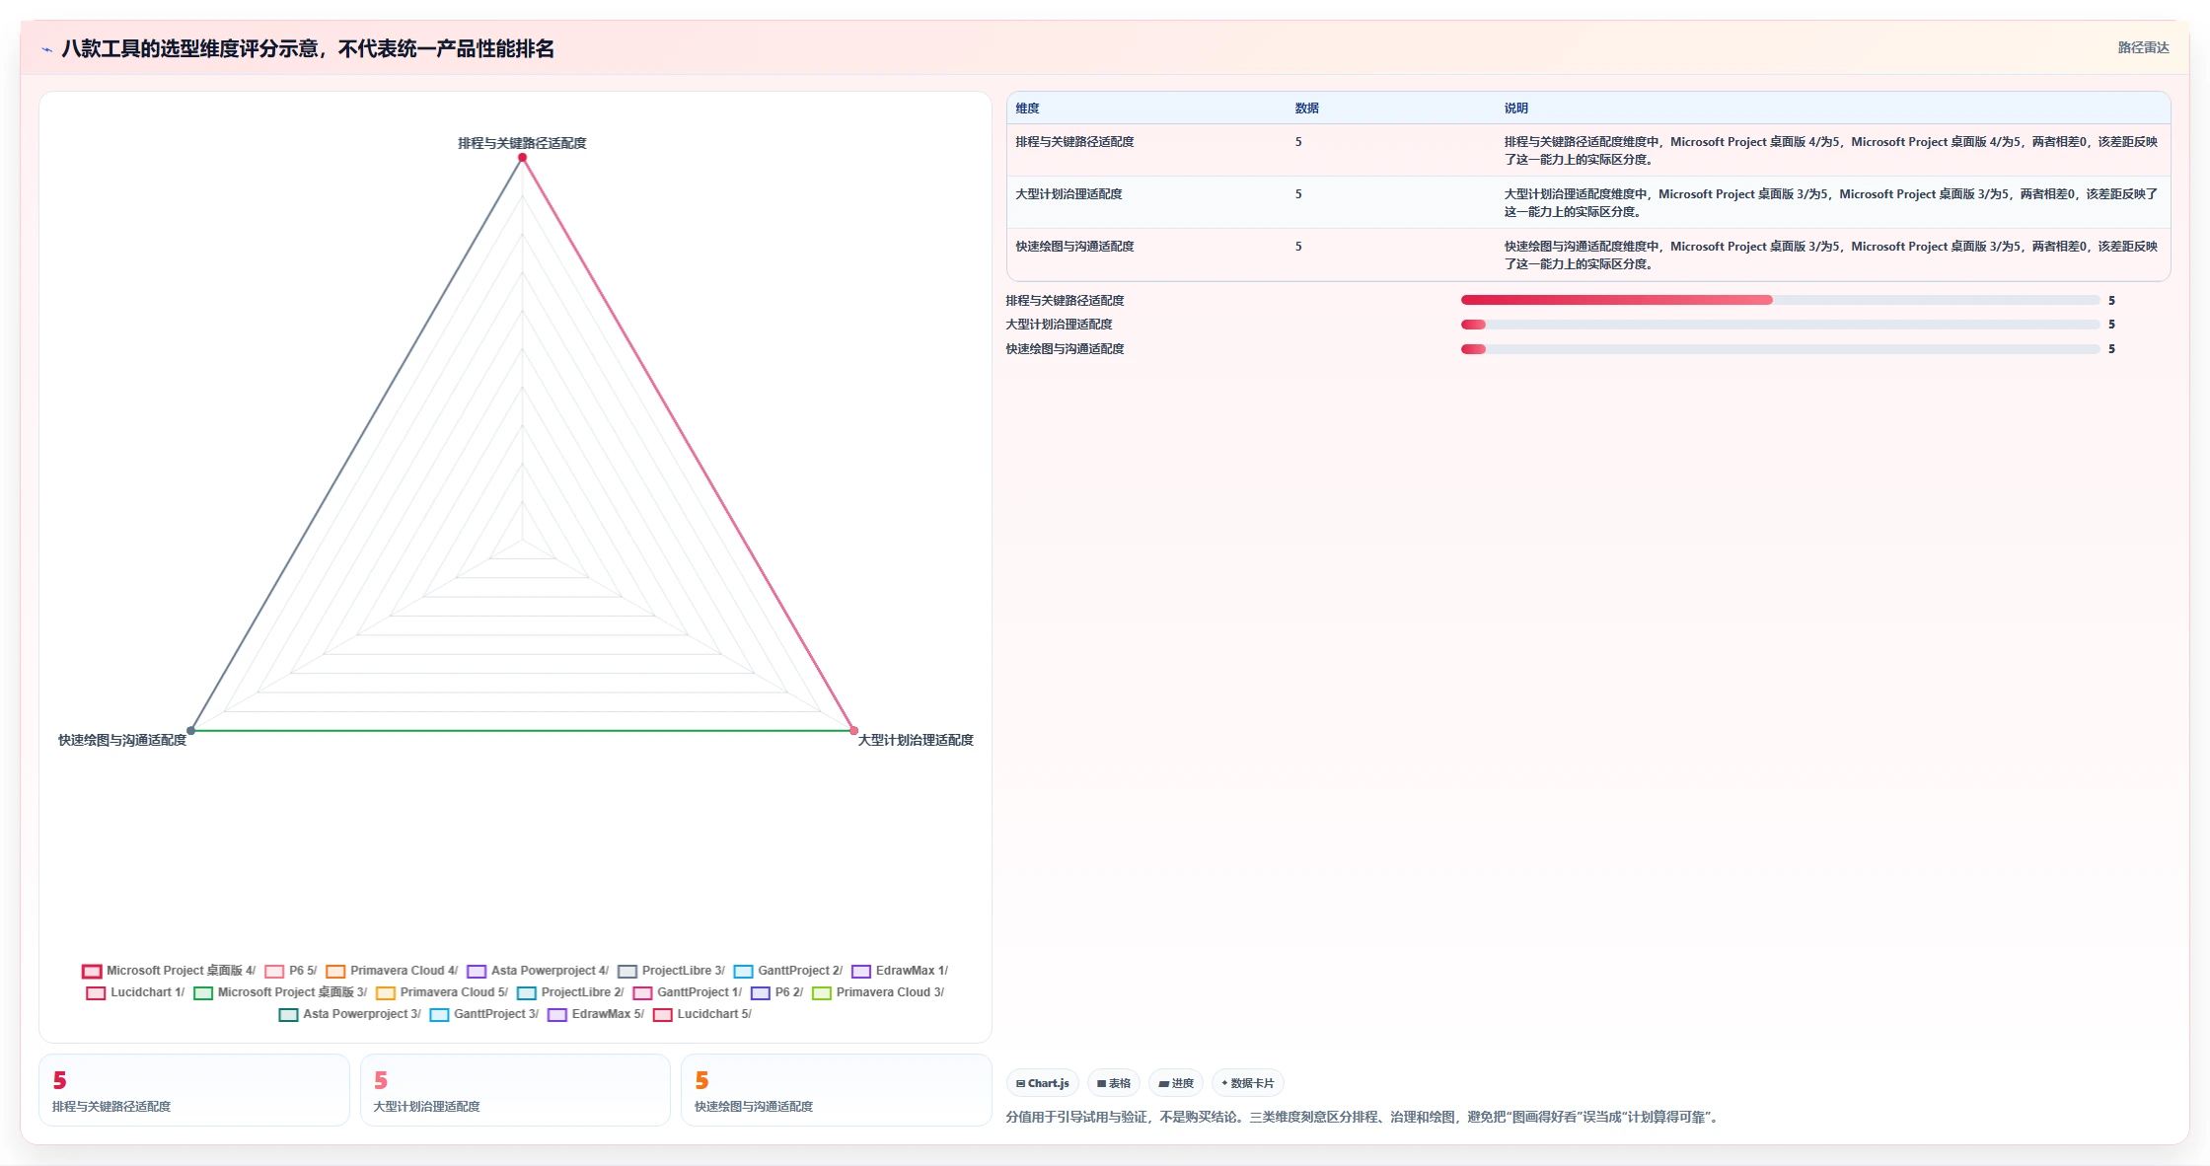Image resolution: width=2210 pixels, height=1166 pixels.
Task: Click the 排程与关键路径适配度 axis label on the radar
Action: (x=522, y=143)
